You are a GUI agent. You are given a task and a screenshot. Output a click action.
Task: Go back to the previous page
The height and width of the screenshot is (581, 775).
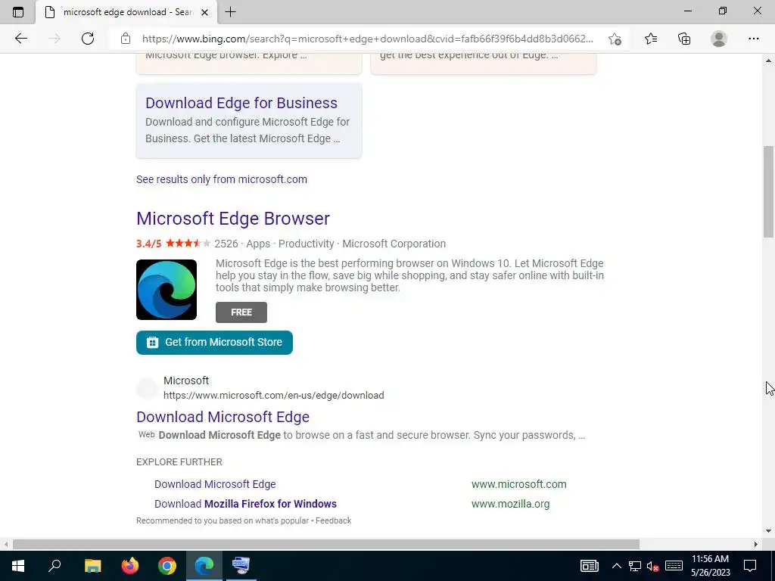(x=20, y=39)
